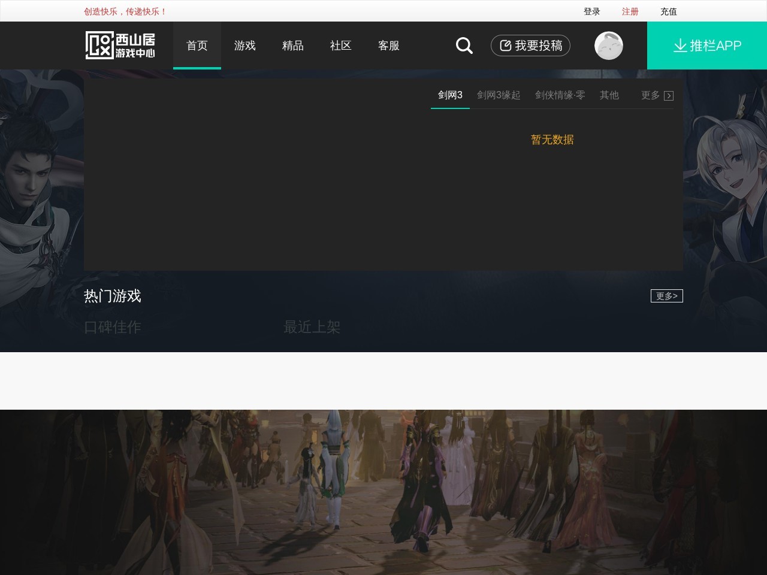This screenshot has width=767, height=575.
Task: Click the 登录 link
Action: tap(592, 11)
